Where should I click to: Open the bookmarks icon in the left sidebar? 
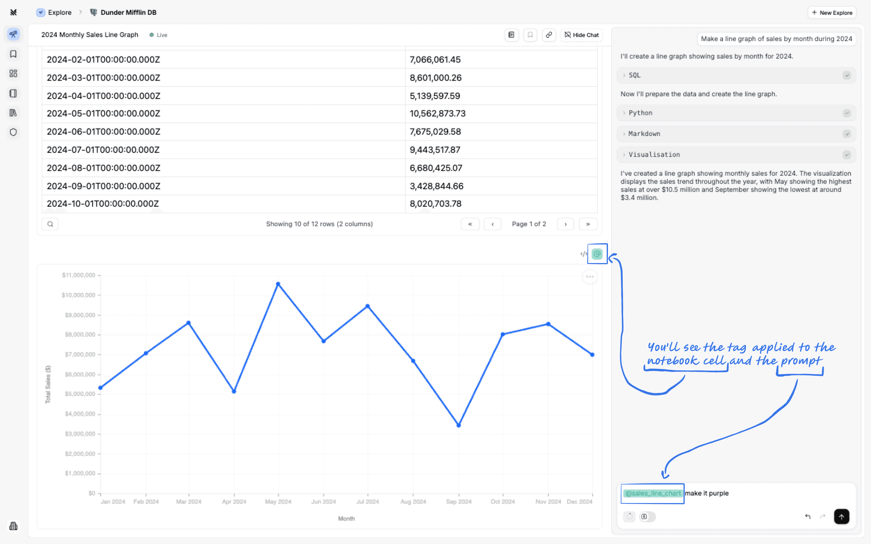point(13,54)
